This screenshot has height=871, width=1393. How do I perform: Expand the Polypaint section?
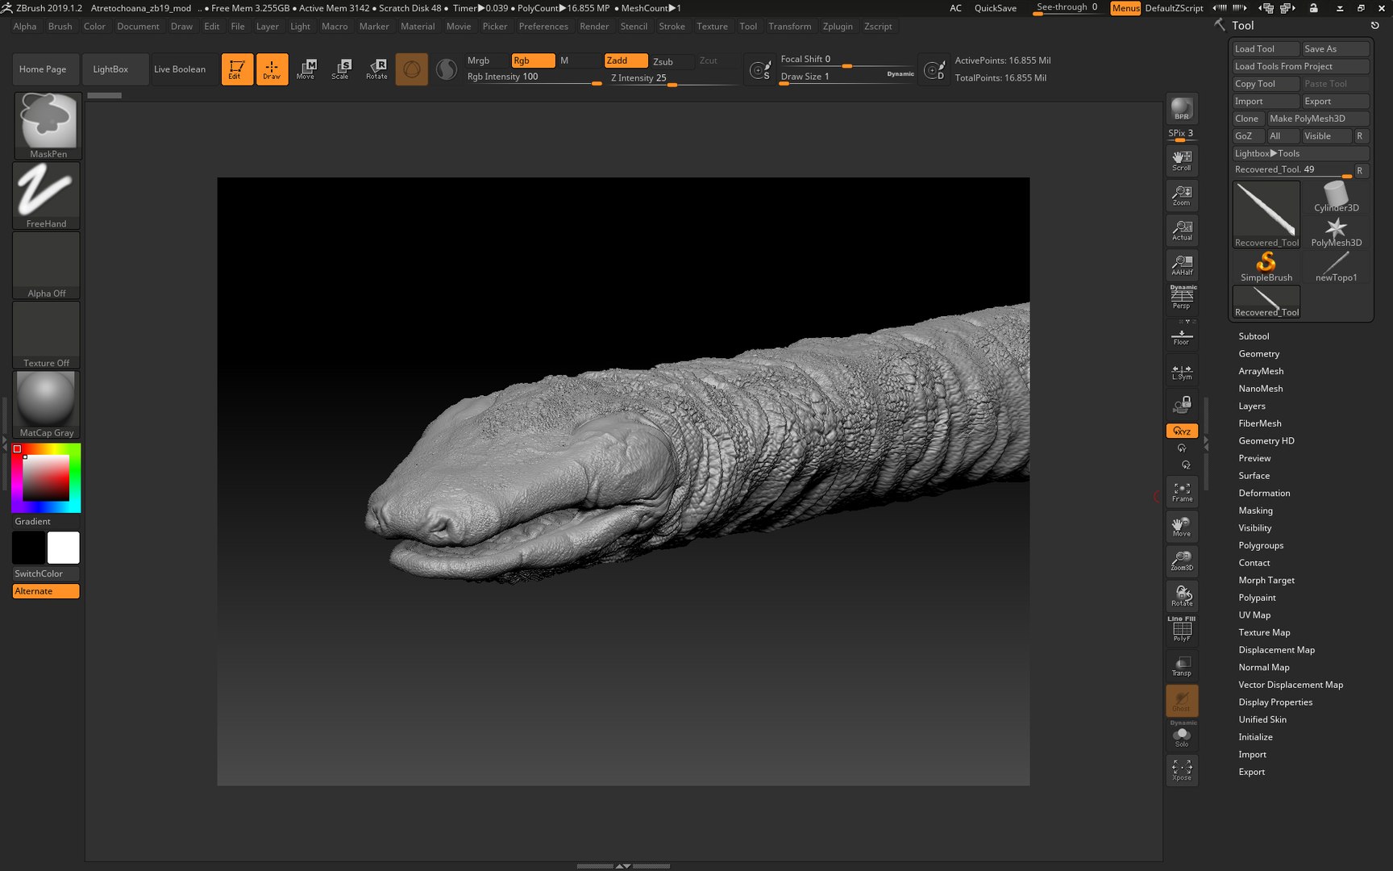(1257, 598)
